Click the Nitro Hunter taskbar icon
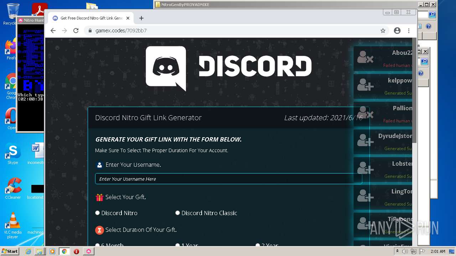 click(89, 251)
